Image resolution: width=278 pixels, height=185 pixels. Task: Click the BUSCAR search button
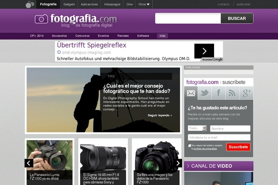tap(237, 18)
